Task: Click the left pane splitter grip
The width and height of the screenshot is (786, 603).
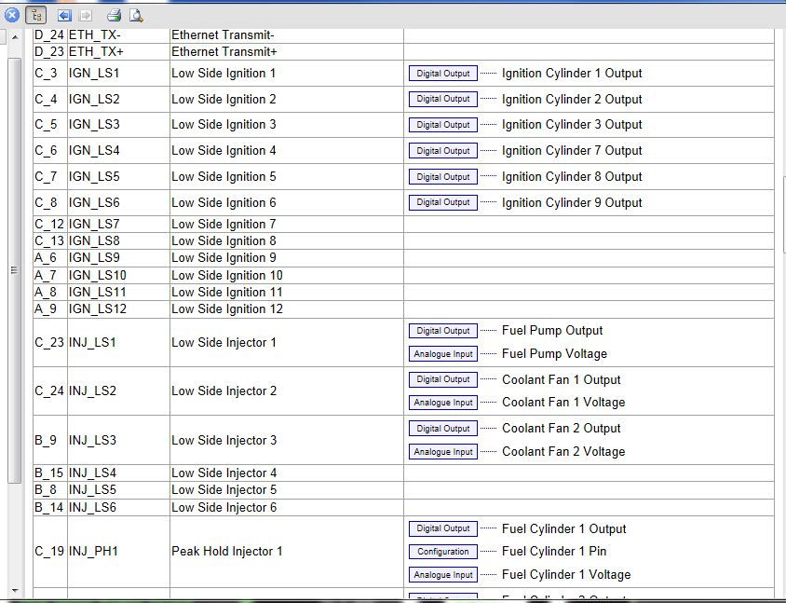Action: click(14, 270)
